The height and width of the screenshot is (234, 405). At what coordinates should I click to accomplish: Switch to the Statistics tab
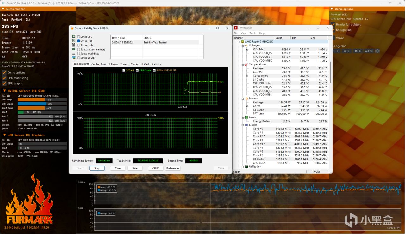pyautogui.click(x=156, y=64)
